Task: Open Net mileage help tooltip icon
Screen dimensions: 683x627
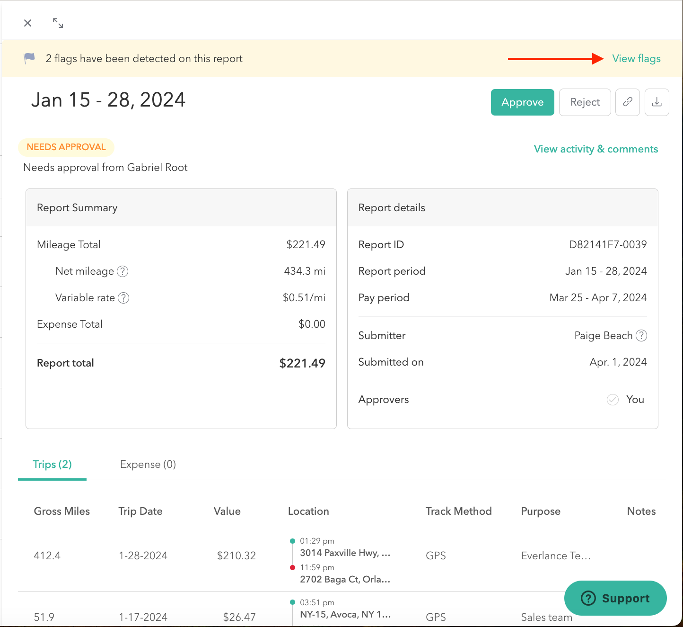Action: click(123, 271)
